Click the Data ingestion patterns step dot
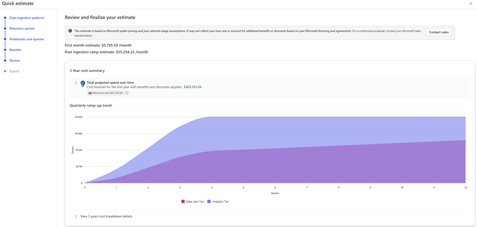Viewport: 477px width, 227px height. (x=5, y=18)
